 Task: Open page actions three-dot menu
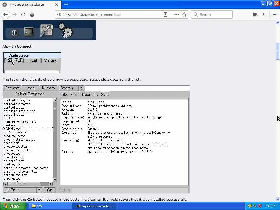pyautogui.click(x=176, y=14)
